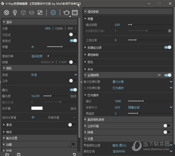Click the left panel vertical scrollbar
The width and height of the screenshot is (175, 156).
(79, 78)
